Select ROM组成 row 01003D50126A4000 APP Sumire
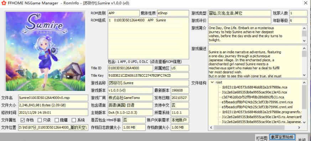Viewport: 311px width, 141px height. pyautogui.click(x=148, y=20)
